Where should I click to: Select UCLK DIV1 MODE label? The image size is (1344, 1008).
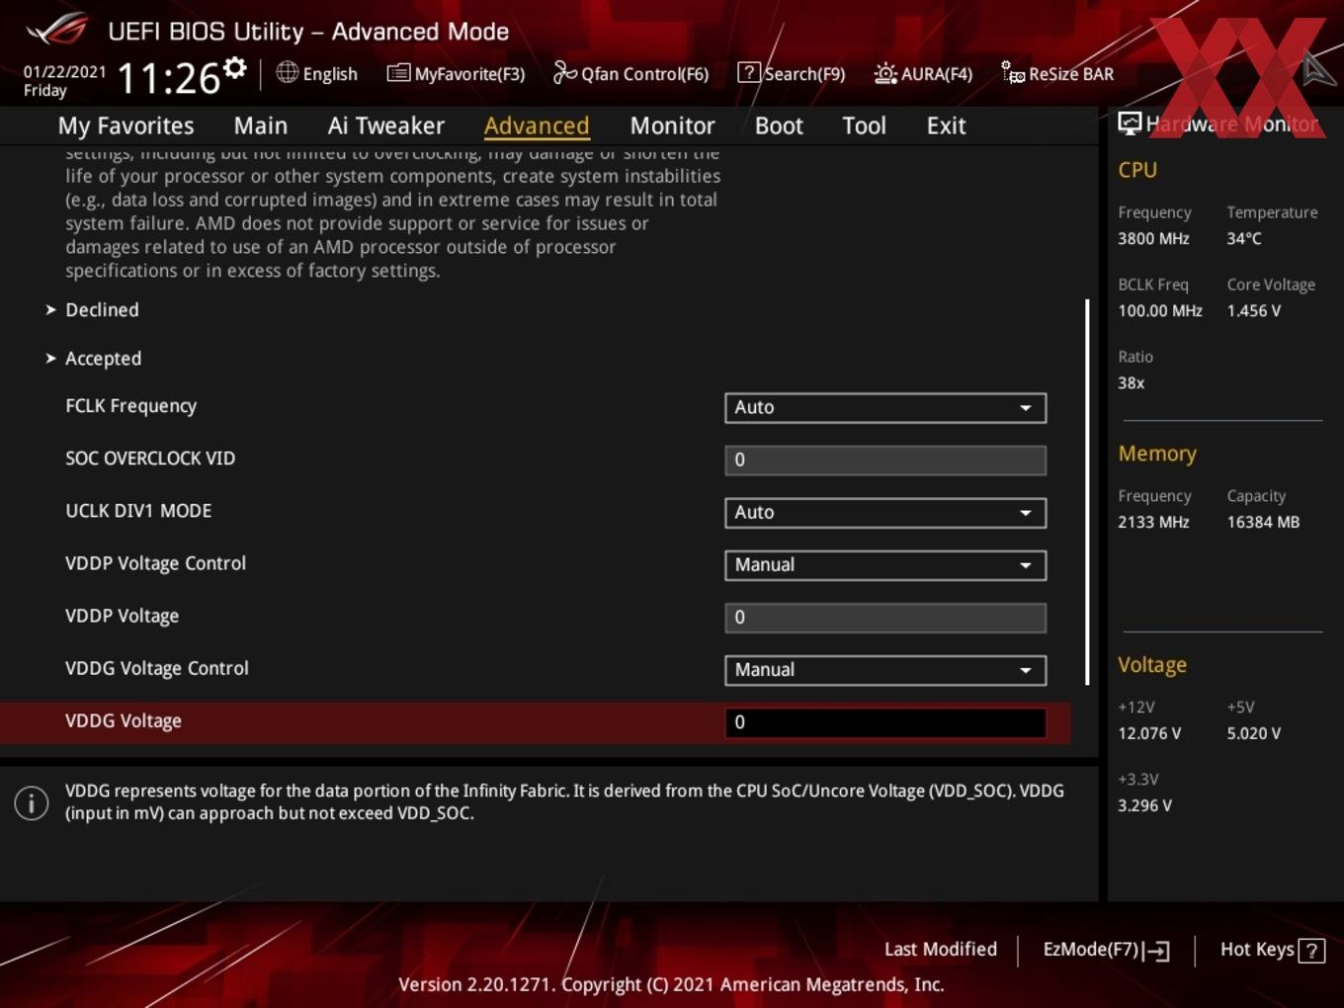[x=138, y=511]
